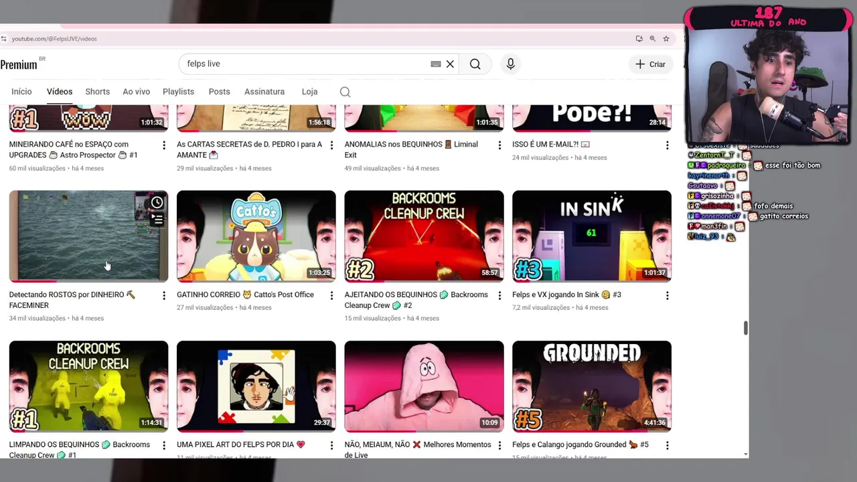The width and height of the screenshot is (857, 482).
Task: Open options menu for NÃO, MEIAUM, NÃO video
Action: click(499, 445)
